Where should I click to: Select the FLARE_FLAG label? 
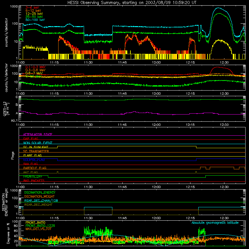point(32,155)
